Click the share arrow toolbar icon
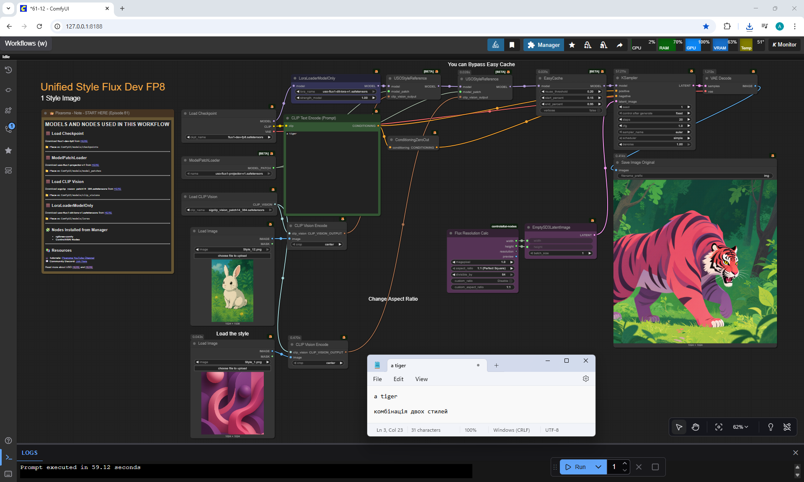The height and width of the screenshot is (482, 804). point(619,45)
